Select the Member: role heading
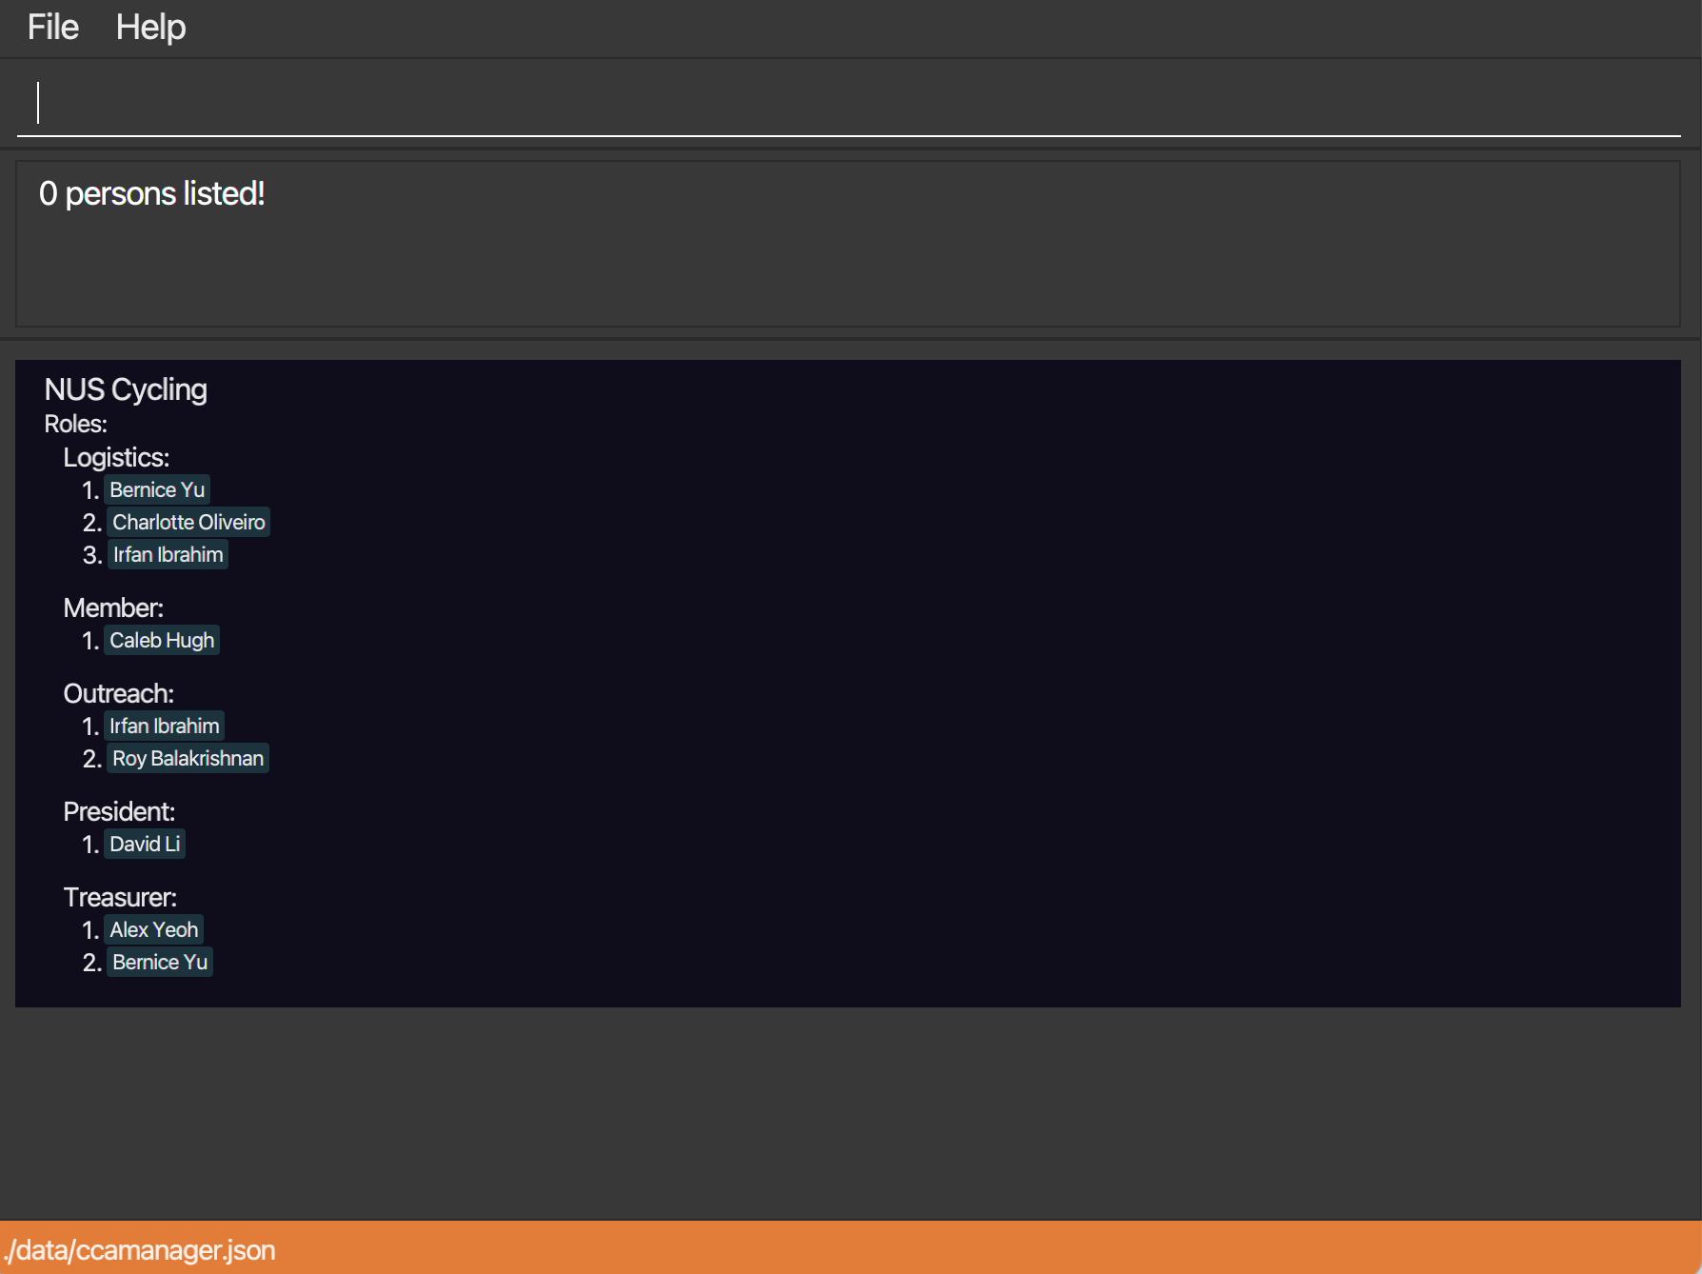The height and width of the screenshot is (1274, 1702). (113, 608)
